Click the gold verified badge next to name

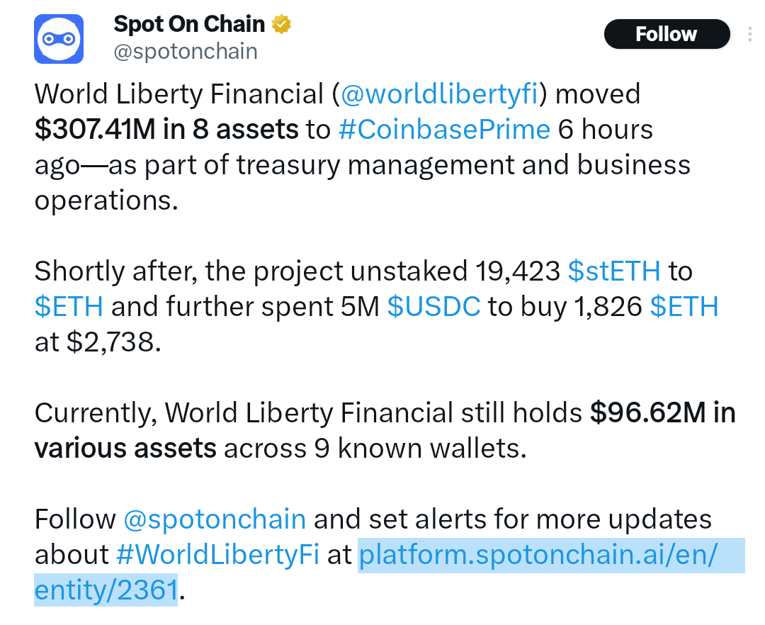click(x=281, y=23)
